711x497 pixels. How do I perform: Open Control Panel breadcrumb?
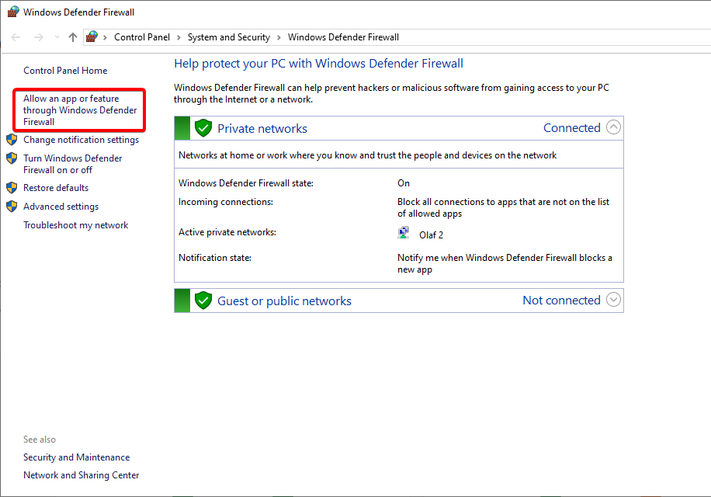click(142, 37)
